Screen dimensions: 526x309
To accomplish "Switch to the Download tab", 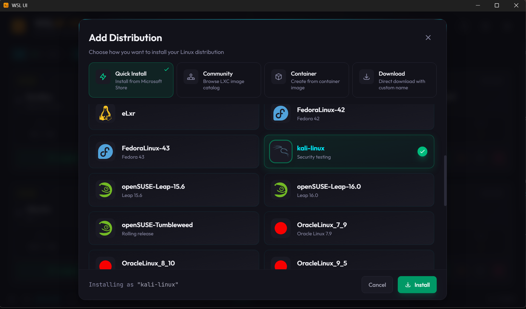I will tap(394, 80).
